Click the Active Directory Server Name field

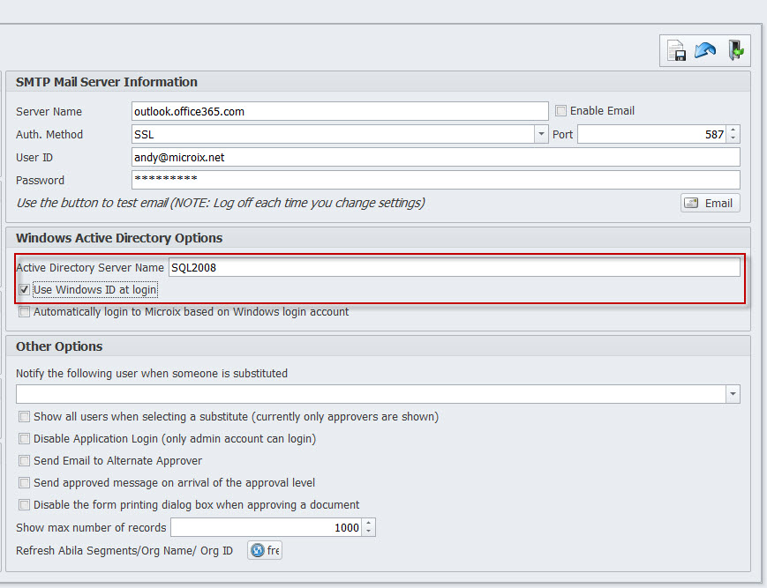(x=454, y=267)
